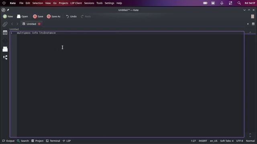Click the text line multipass info ltsInstance
The height and width of the screenshot is (144, 257).
point(36,33)
